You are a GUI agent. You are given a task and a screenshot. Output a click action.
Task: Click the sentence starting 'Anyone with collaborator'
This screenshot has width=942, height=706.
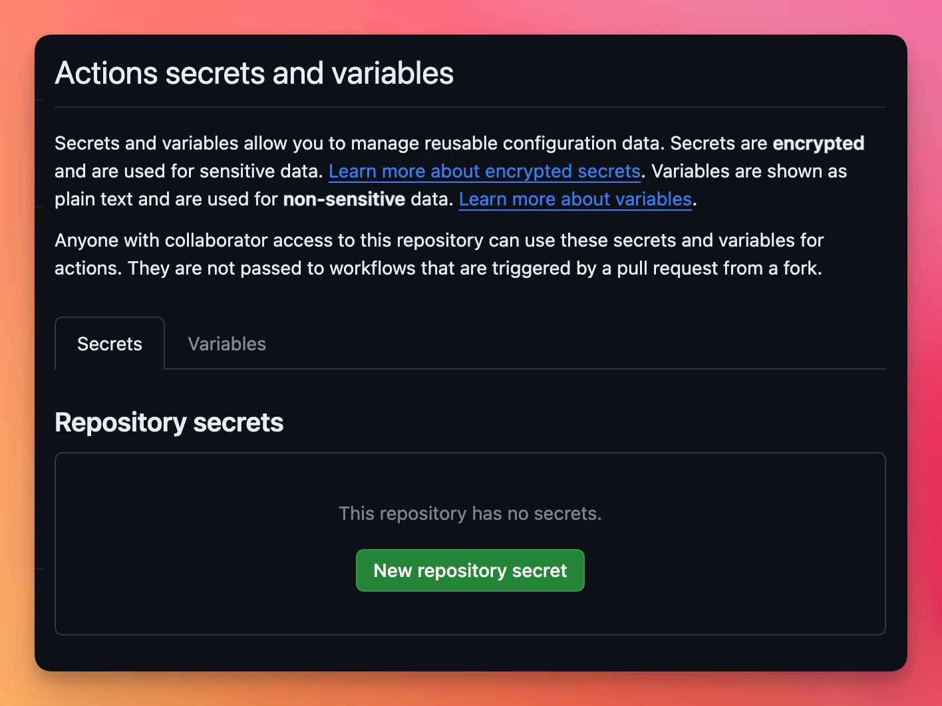coord(439,241)
